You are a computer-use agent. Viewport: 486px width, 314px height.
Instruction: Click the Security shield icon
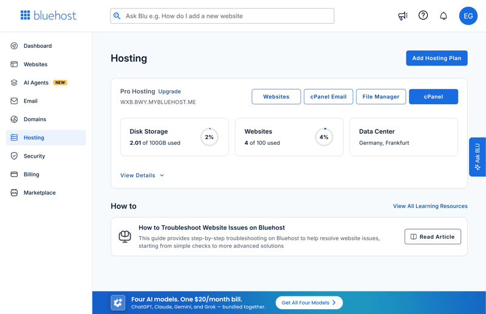click(x=14, y=156)
